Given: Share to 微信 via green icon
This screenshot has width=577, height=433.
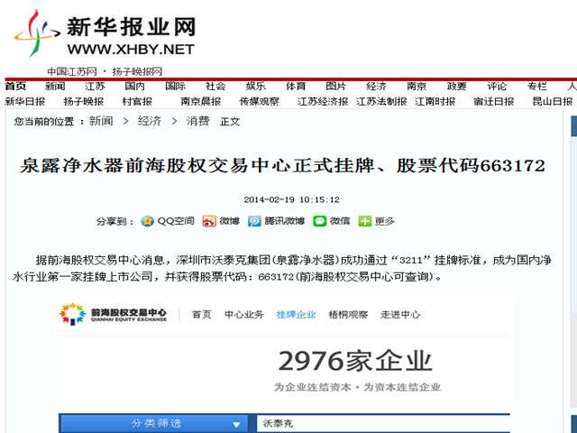Looking at the screenshot, I should [319, 221].
